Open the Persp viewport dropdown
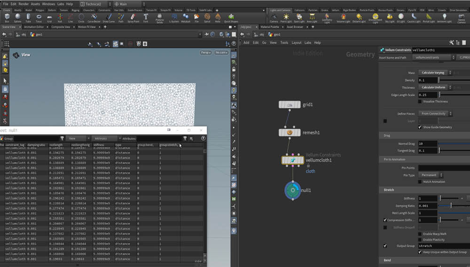This screenshot has width=470, height=267. (205, 53)
